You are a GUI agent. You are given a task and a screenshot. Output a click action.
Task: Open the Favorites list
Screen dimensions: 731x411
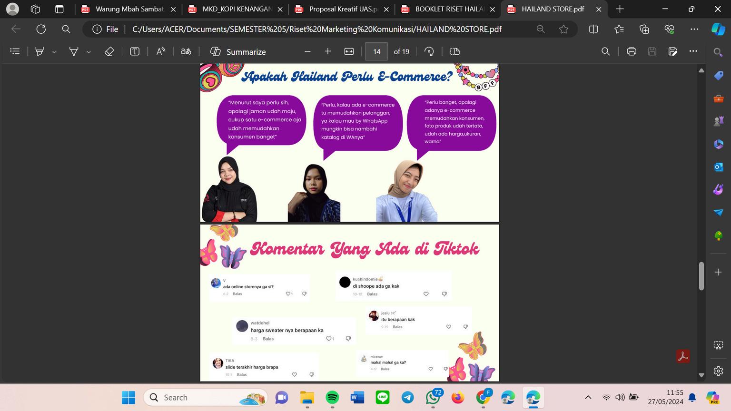point(619,29)
